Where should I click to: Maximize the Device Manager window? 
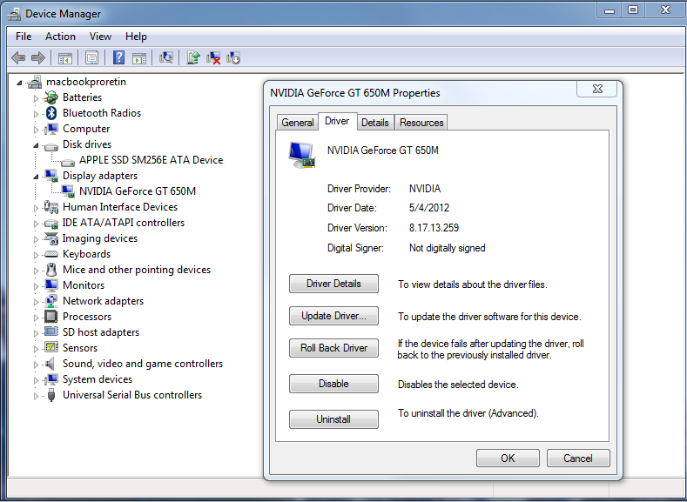[x=633, y=10]
